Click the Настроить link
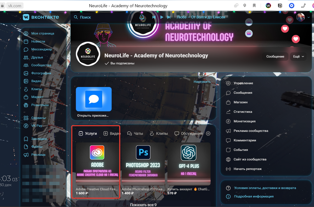The image size is (314, 207). click(x=202, y=82)
